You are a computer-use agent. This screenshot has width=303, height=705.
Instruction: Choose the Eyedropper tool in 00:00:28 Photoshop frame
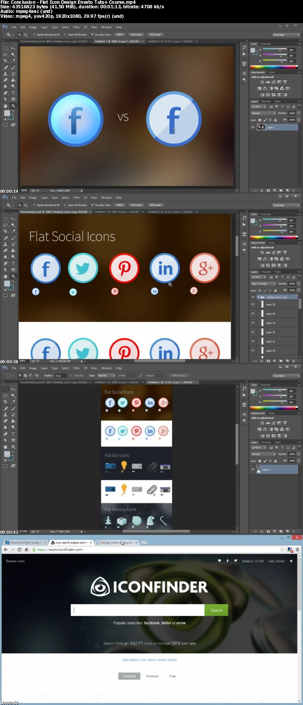coord(13,231)
